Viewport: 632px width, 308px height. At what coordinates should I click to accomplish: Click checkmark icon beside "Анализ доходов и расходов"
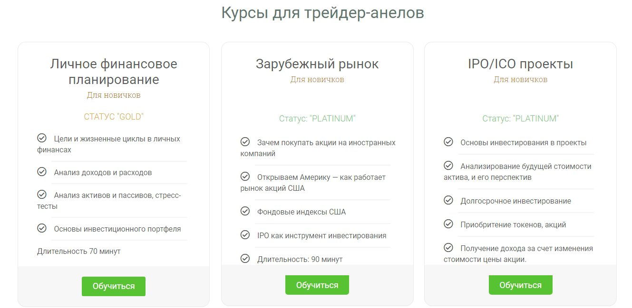pos(42,172)
